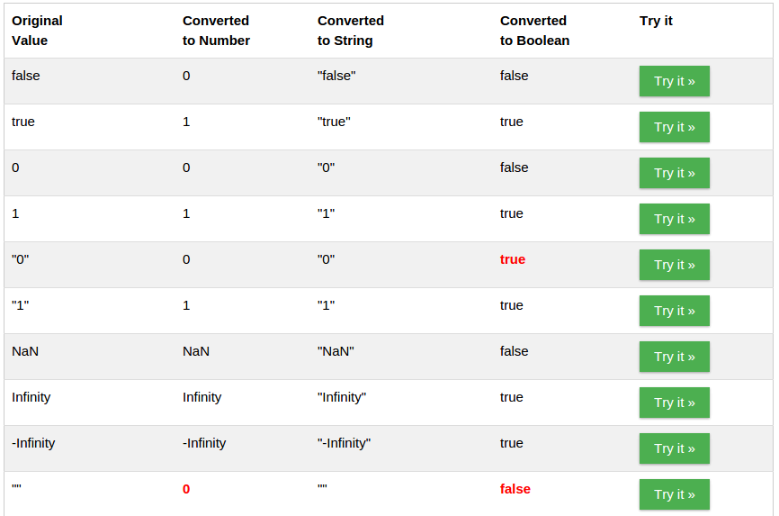Click Try it for unquoted value 1

point(674,219)
